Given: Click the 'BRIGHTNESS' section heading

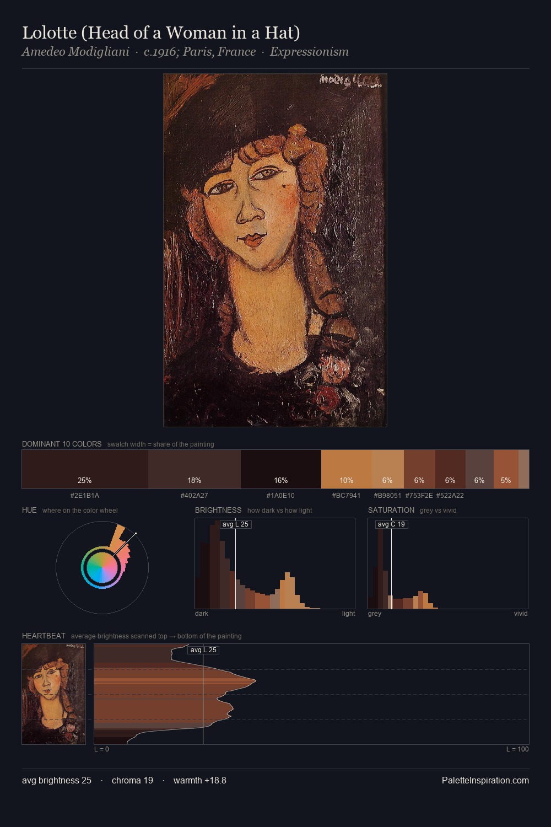Looking at the screenshot, I should pos(218,510).
